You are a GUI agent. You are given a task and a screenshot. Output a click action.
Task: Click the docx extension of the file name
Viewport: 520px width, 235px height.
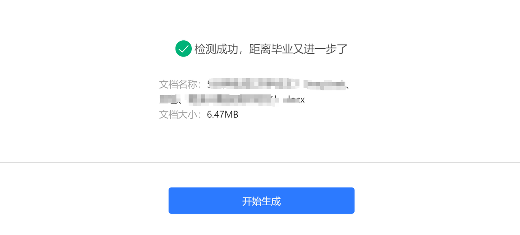tap(296, 100)
